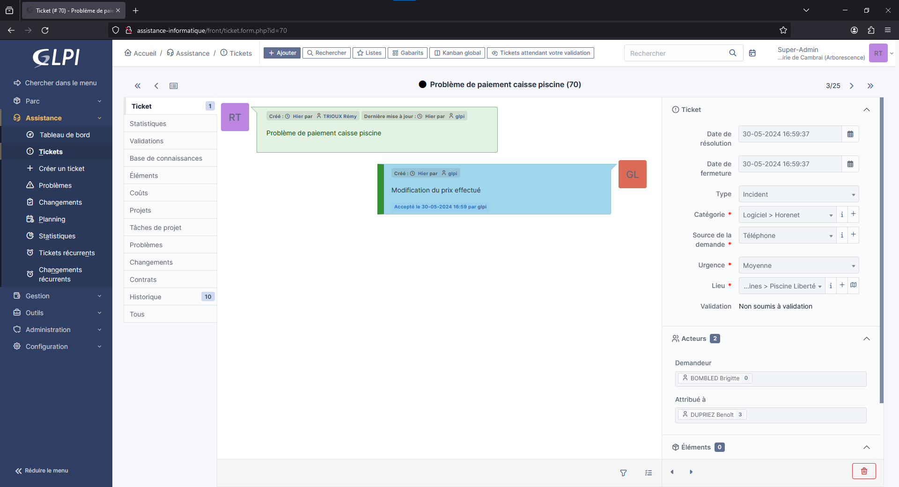Click the Rechercher search input field
Image resolution: width=899 pixels, height=487 pixels.
(677, 53)
